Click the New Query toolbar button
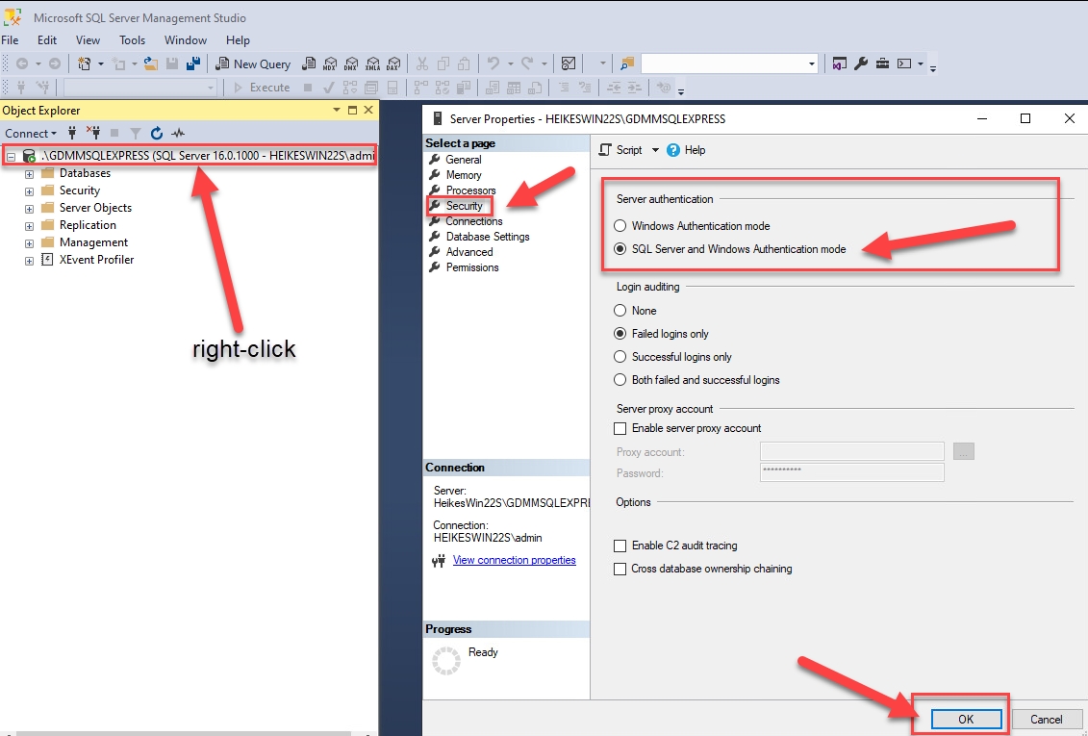The width and height of the screenshot is (1088, 736). 253,63
